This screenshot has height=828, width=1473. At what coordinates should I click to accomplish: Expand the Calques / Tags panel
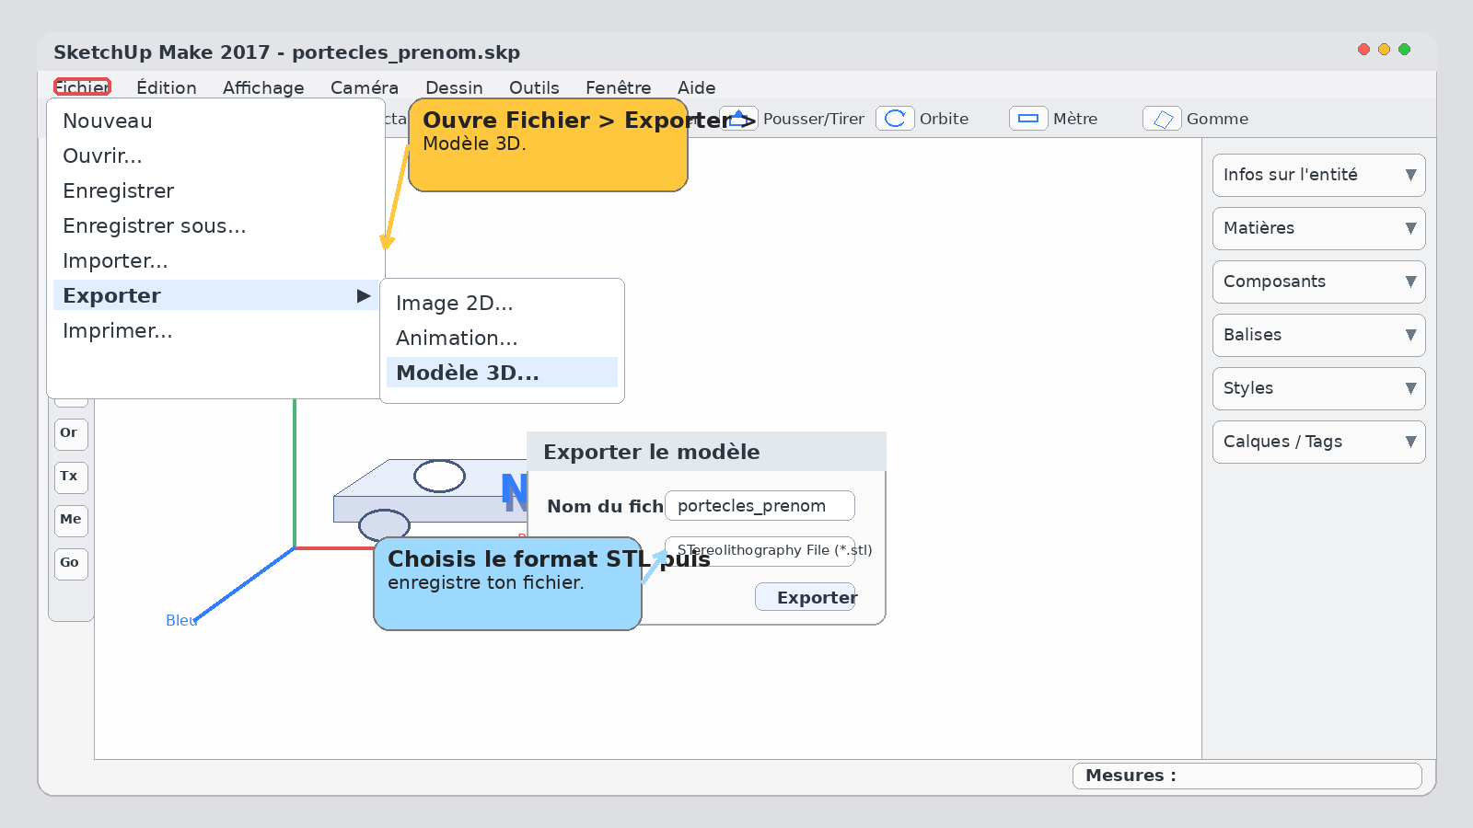point(1318,442)
